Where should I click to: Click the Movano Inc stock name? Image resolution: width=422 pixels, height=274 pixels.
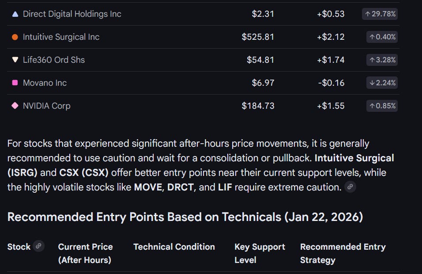coord(45,83)
